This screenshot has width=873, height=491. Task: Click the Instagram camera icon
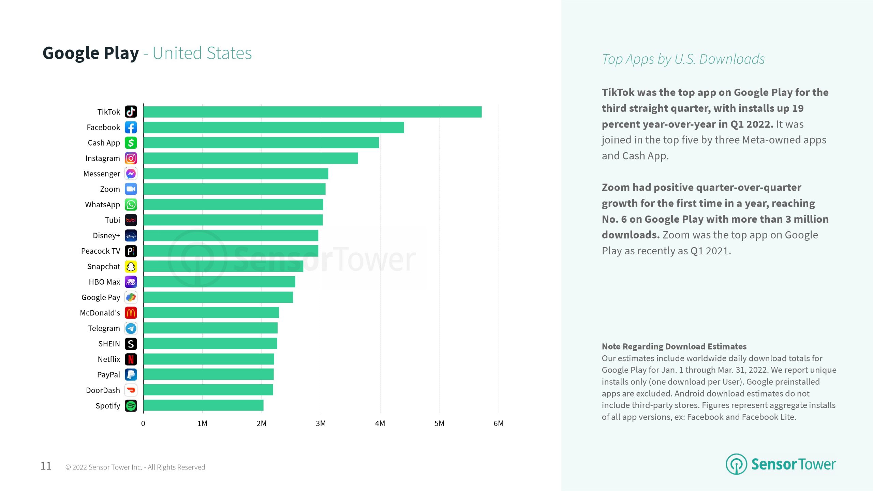[x=131, y=158]
